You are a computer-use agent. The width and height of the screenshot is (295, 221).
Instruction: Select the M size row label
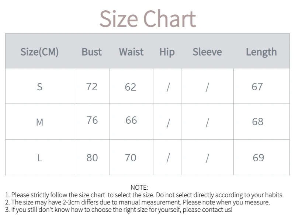coord(39,122)
